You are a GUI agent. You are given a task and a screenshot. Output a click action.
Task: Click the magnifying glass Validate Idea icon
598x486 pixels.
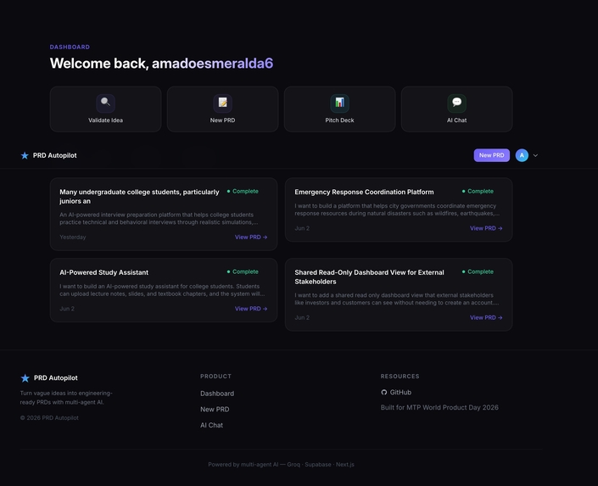tap(106, 103)
